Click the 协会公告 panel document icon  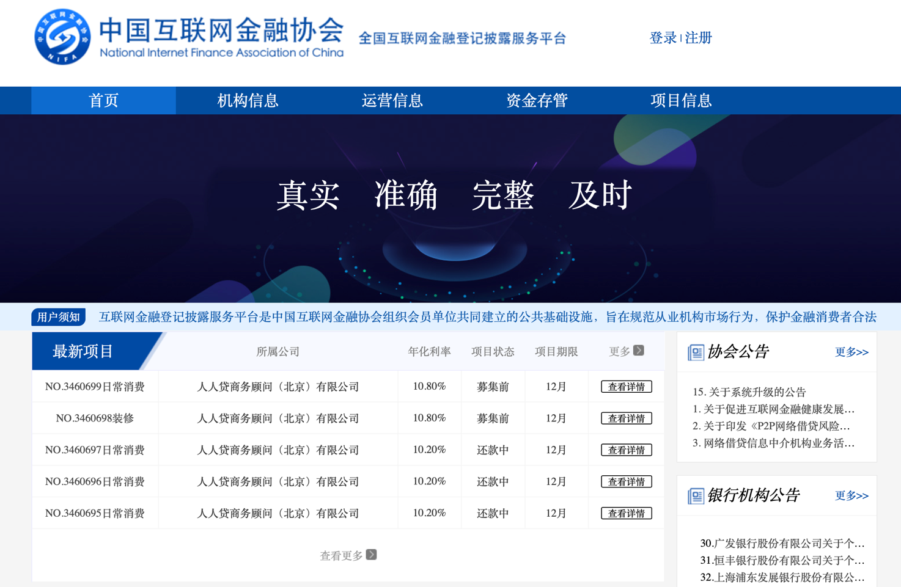click(696, 352)
